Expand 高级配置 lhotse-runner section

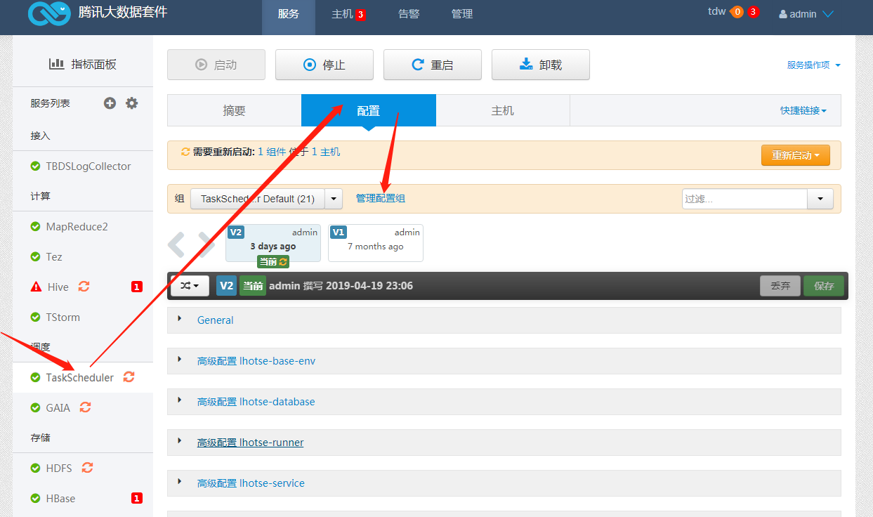click(504, 443)
